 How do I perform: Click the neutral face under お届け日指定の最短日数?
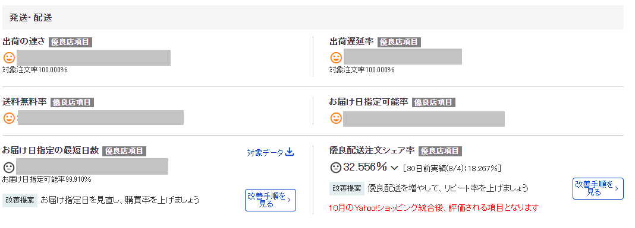coord(9,166)
